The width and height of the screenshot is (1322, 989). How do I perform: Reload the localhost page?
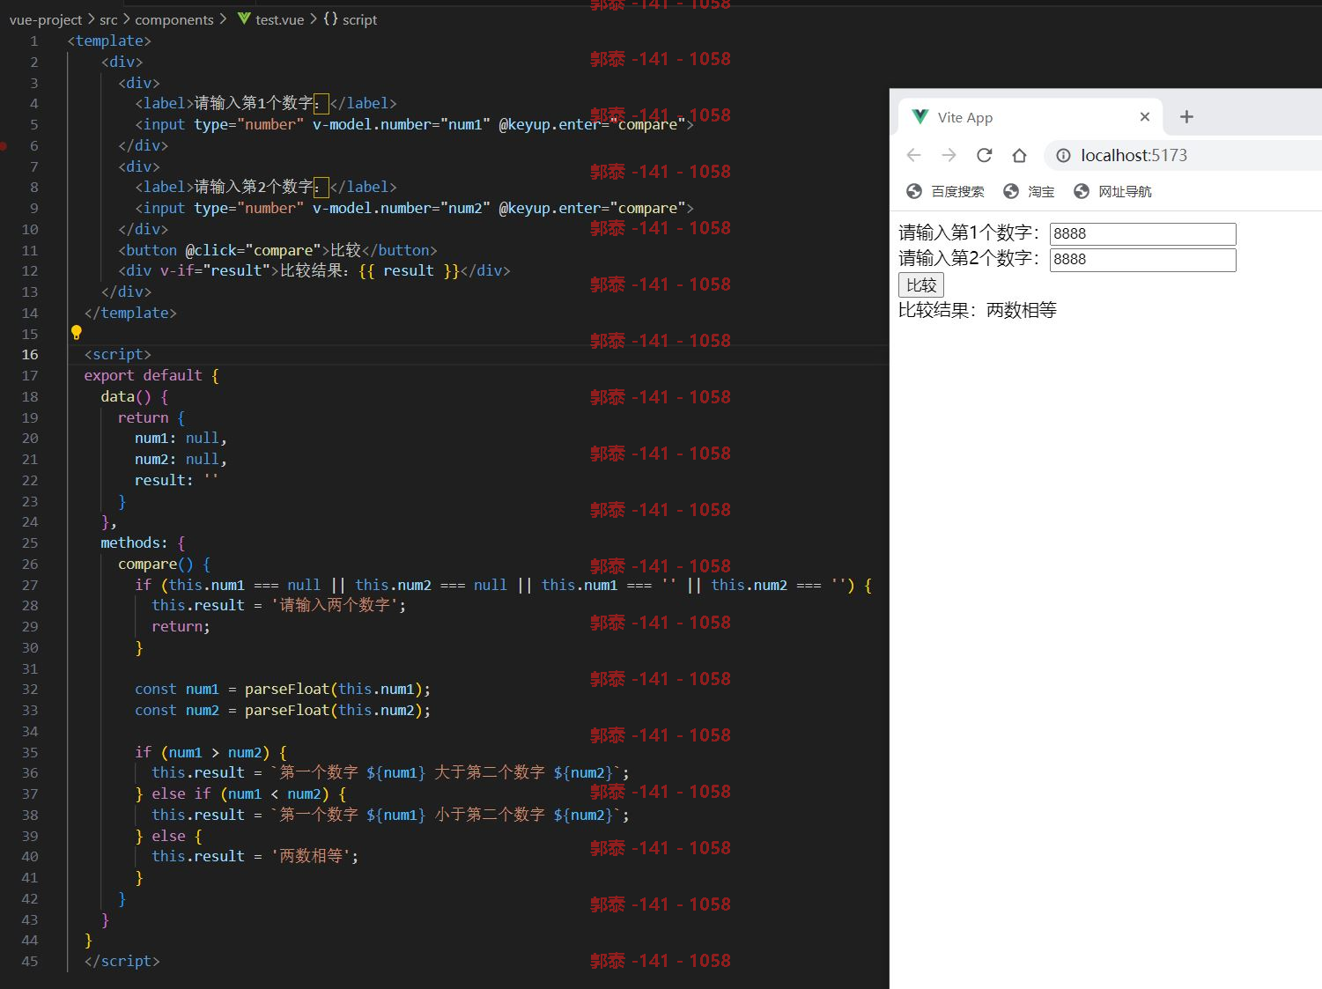pos(984,155)
